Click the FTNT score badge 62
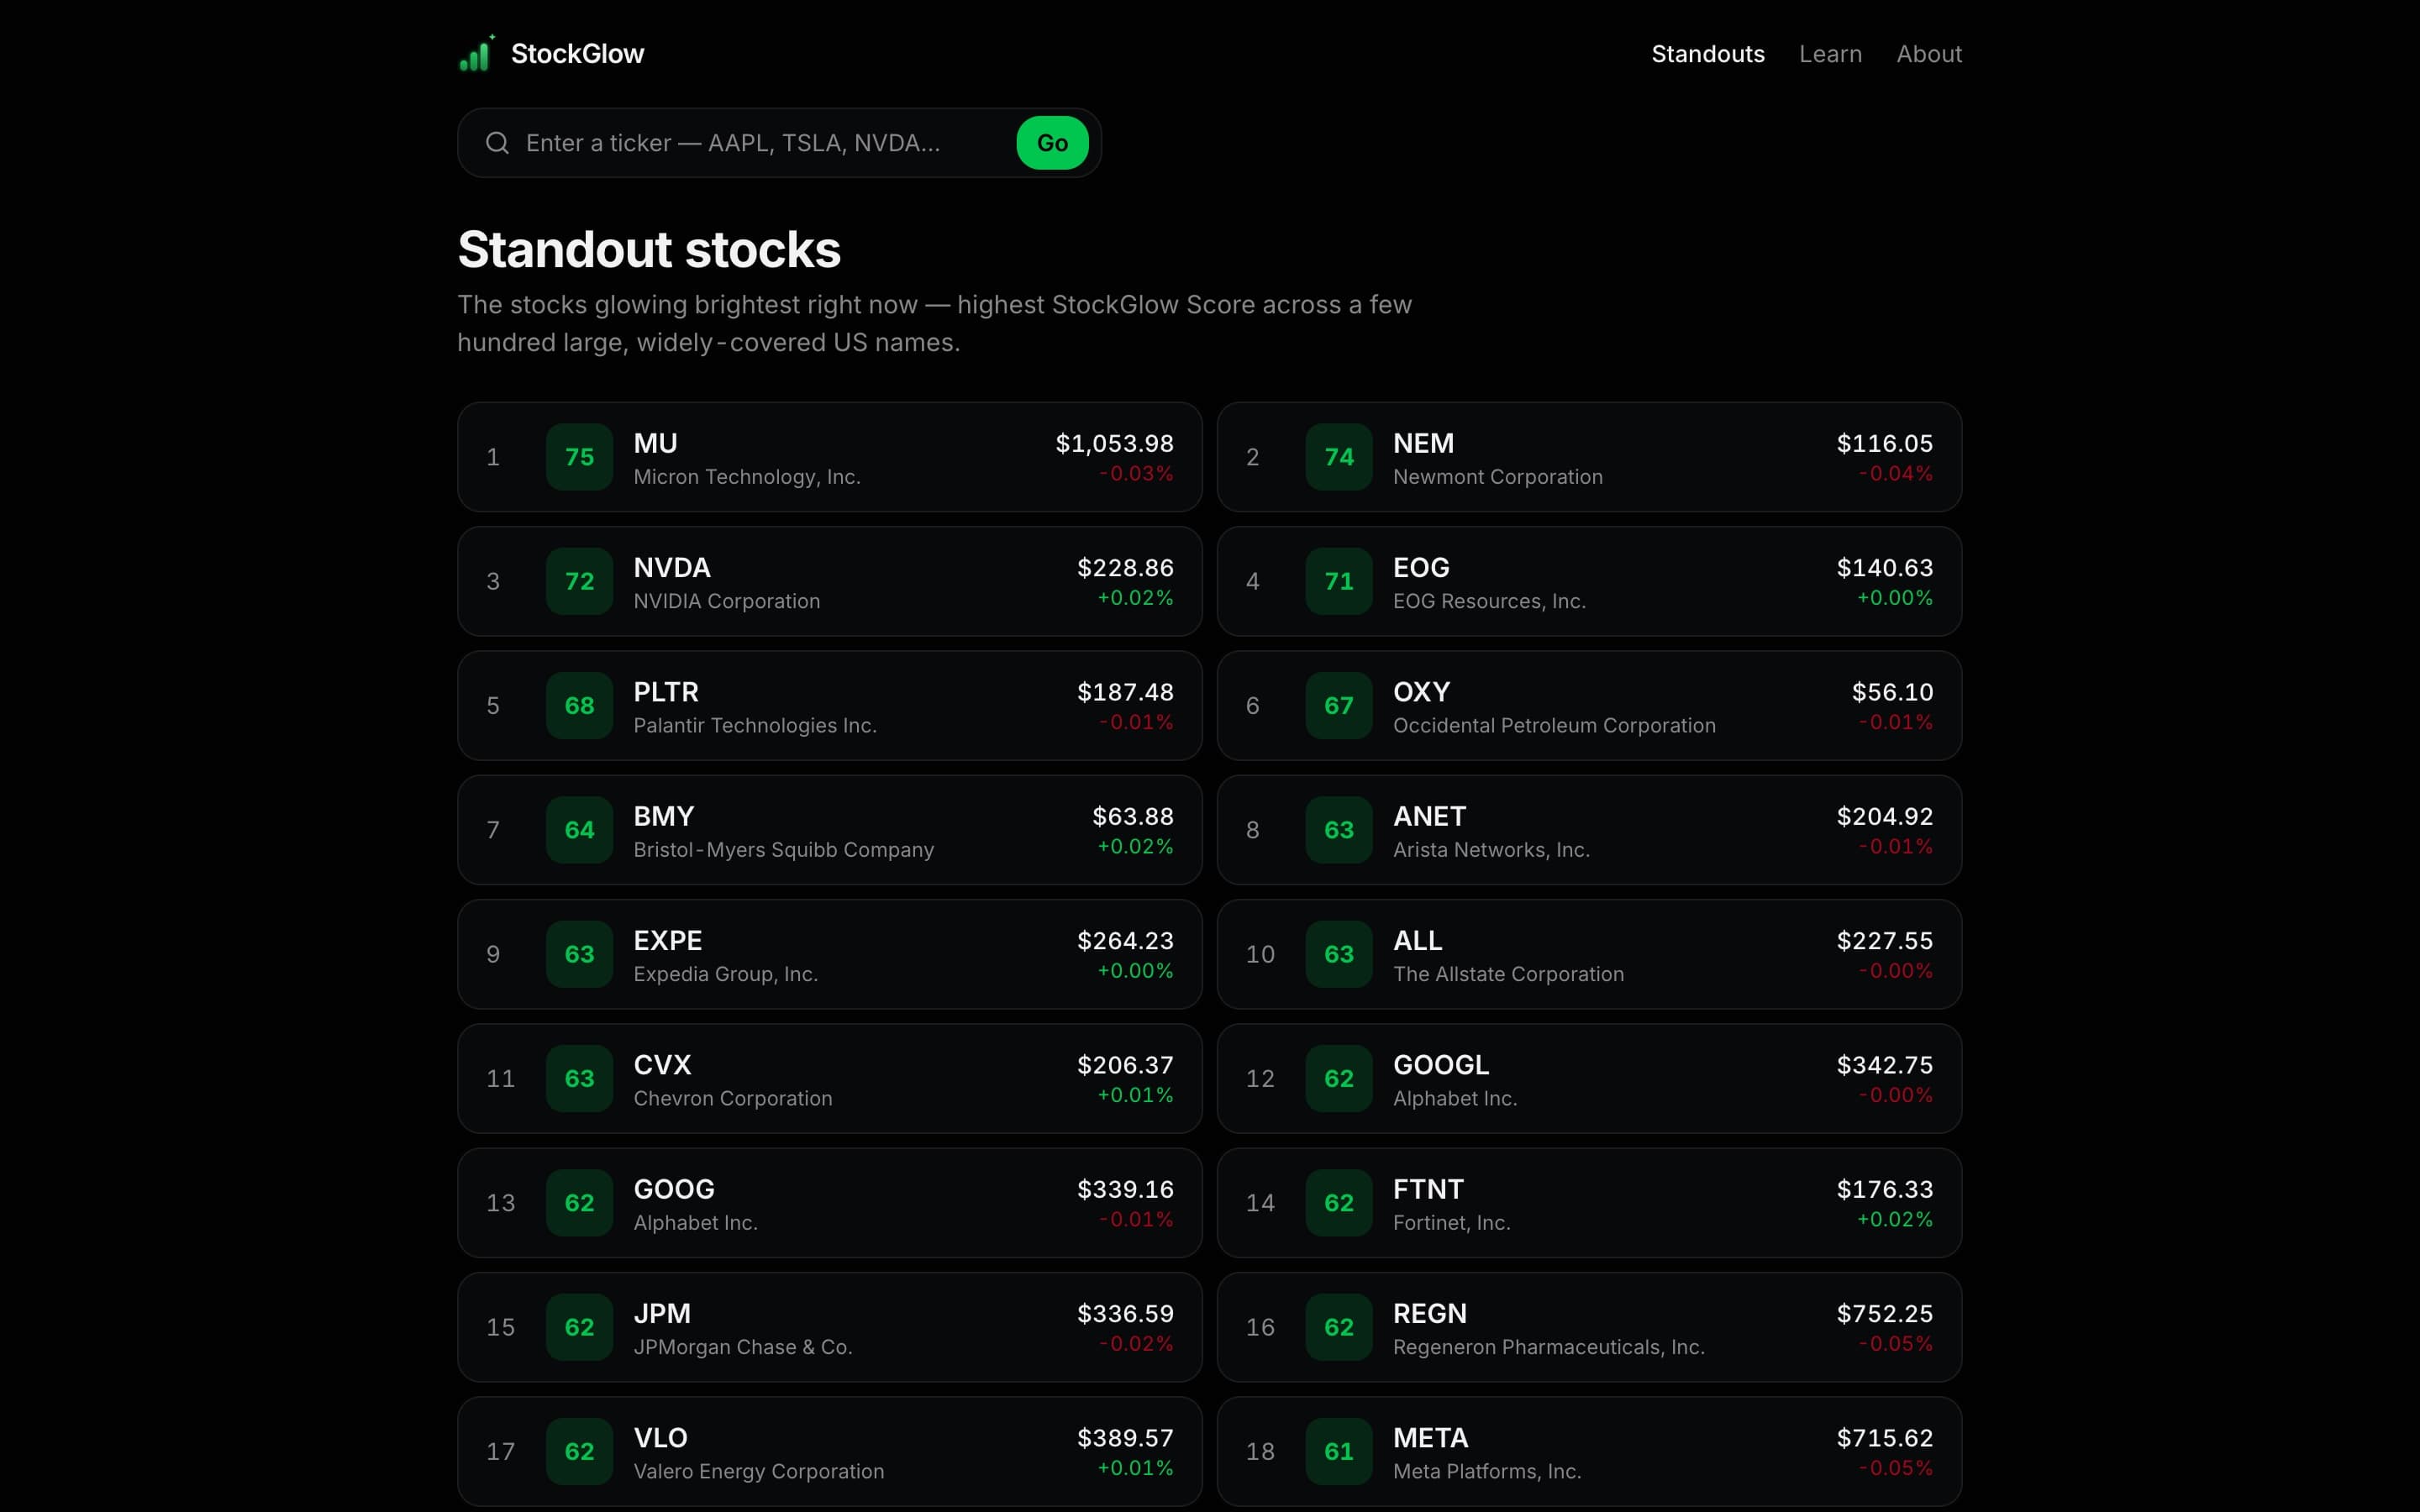This screenshot has height=1512, width=2420. pos(1339,1203)
